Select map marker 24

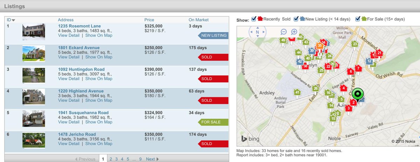(x=329, y=56)
